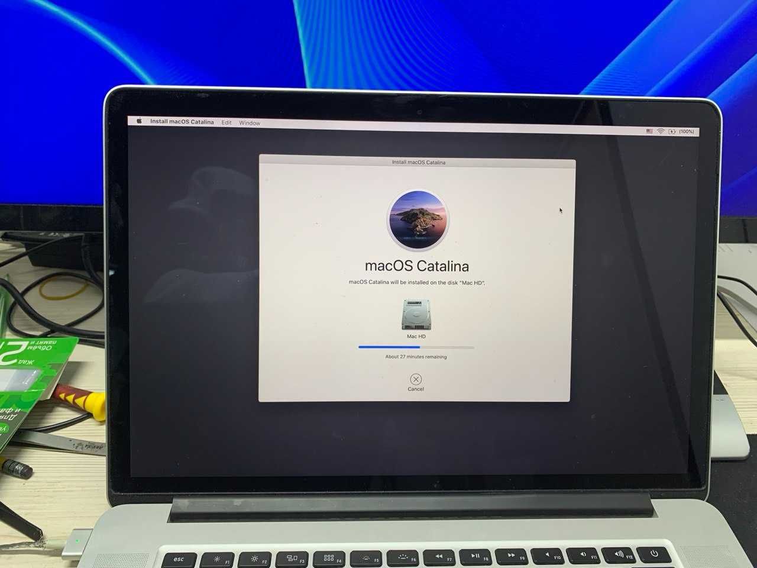This screenshot has height=568, width=757.
Task: Open the Edit menu
Action: [x=227, y=122]
